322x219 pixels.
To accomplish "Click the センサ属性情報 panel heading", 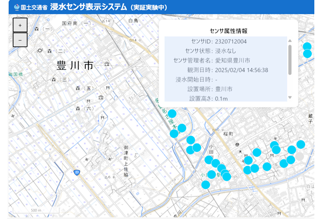I will (x=228, y=31).
